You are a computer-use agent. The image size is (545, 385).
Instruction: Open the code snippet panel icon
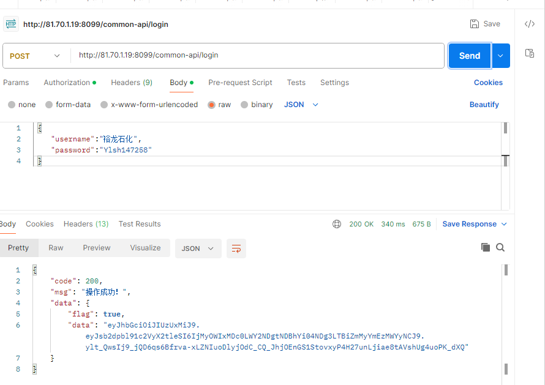(529, 24)
